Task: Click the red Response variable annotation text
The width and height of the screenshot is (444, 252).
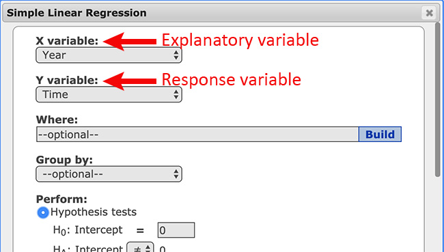Action: point(231,80)
